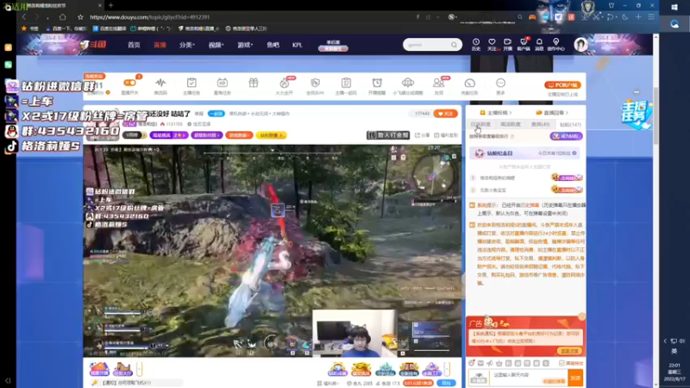Click the first gift icon below video
The image size is (690, 388).
pos(99,369)
